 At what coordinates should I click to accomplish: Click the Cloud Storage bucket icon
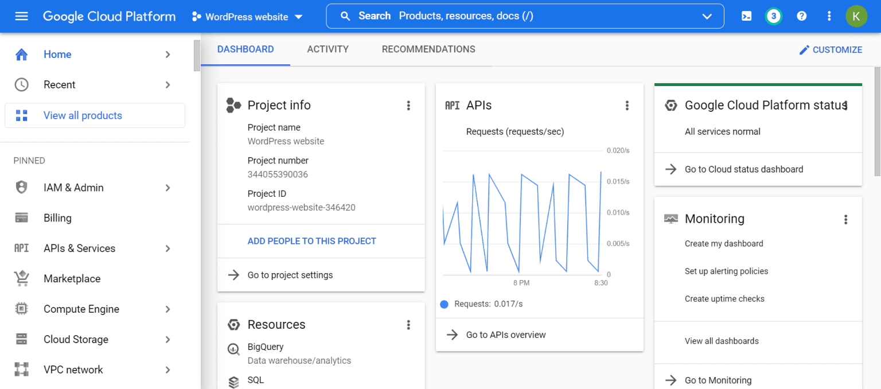[21, 339]
